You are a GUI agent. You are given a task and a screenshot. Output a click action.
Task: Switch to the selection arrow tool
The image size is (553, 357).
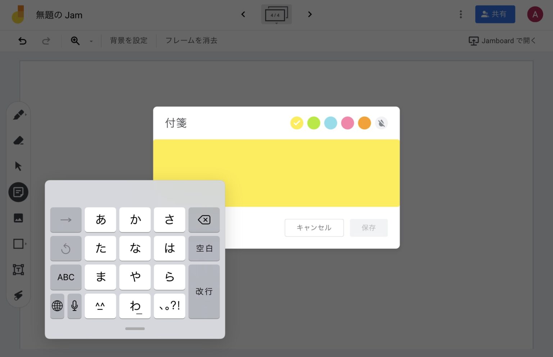(18, 166)
